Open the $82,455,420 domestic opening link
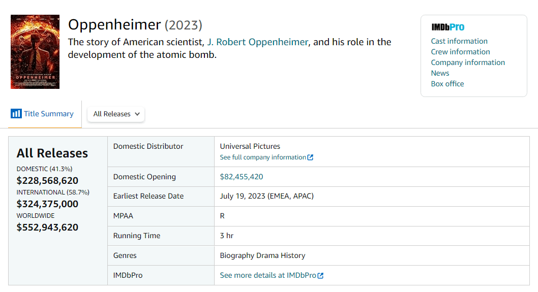Viewport: 538px width, 292px height. [x=242, y=177]
